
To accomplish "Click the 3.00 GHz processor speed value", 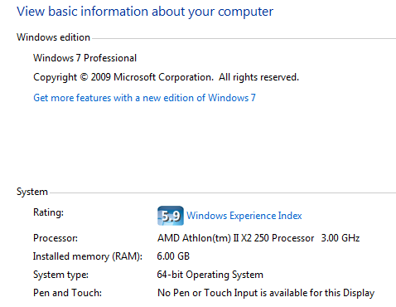I will click(340, 238).
